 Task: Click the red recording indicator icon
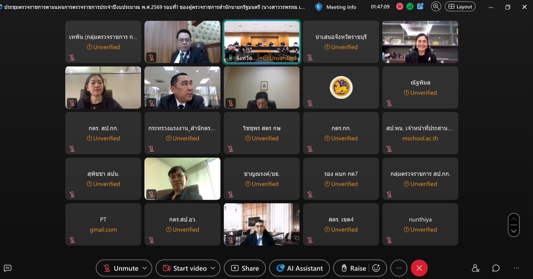tap(399, 7)
